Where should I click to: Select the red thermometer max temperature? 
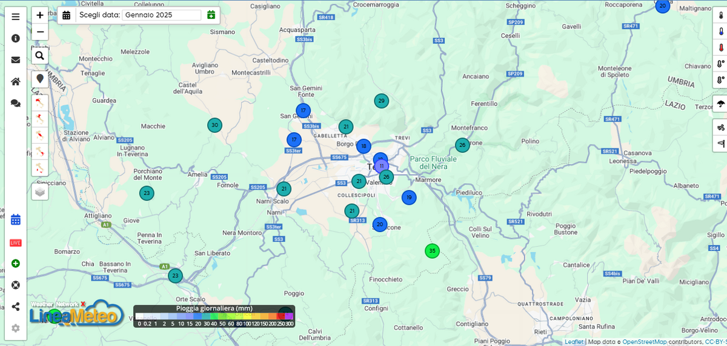pyautogui.click(x=720, y=47)
